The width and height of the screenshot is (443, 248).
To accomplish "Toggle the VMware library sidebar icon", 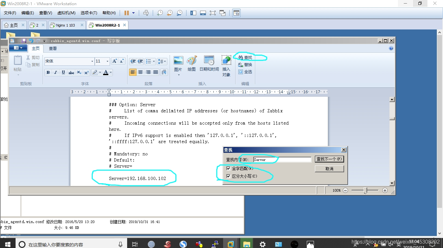I will click(193, 13).
